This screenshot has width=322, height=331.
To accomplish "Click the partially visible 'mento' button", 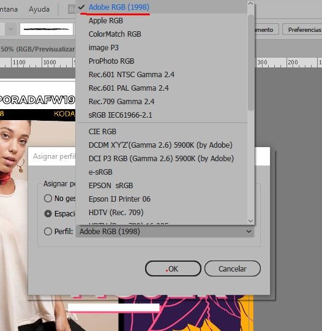I will pyautogui.click(x=266, y=30).
